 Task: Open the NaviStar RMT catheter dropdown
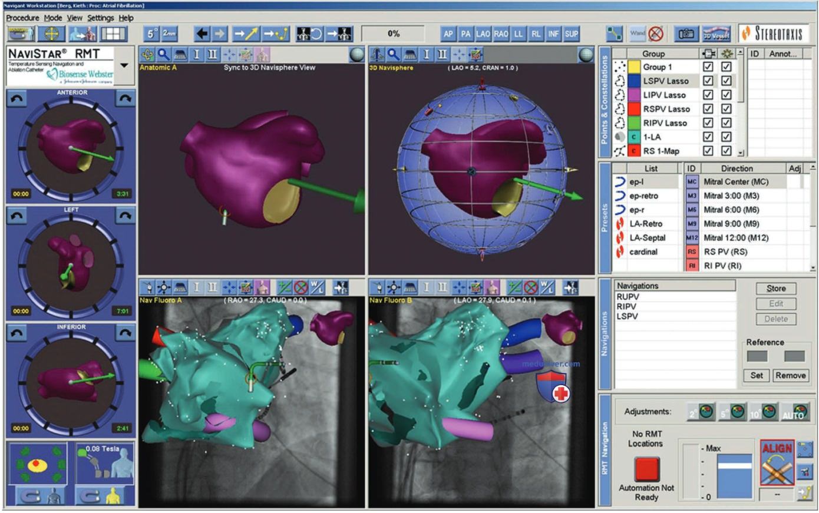124,65
